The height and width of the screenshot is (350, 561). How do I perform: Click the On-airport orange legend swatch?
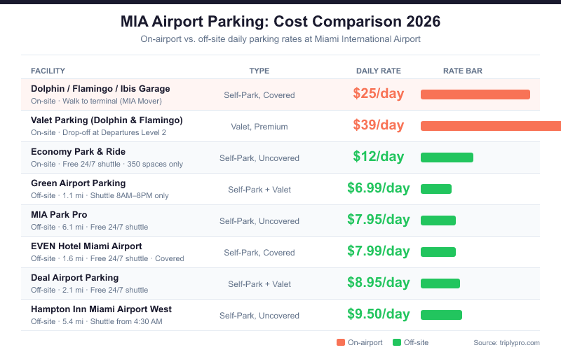coord(341,342)
